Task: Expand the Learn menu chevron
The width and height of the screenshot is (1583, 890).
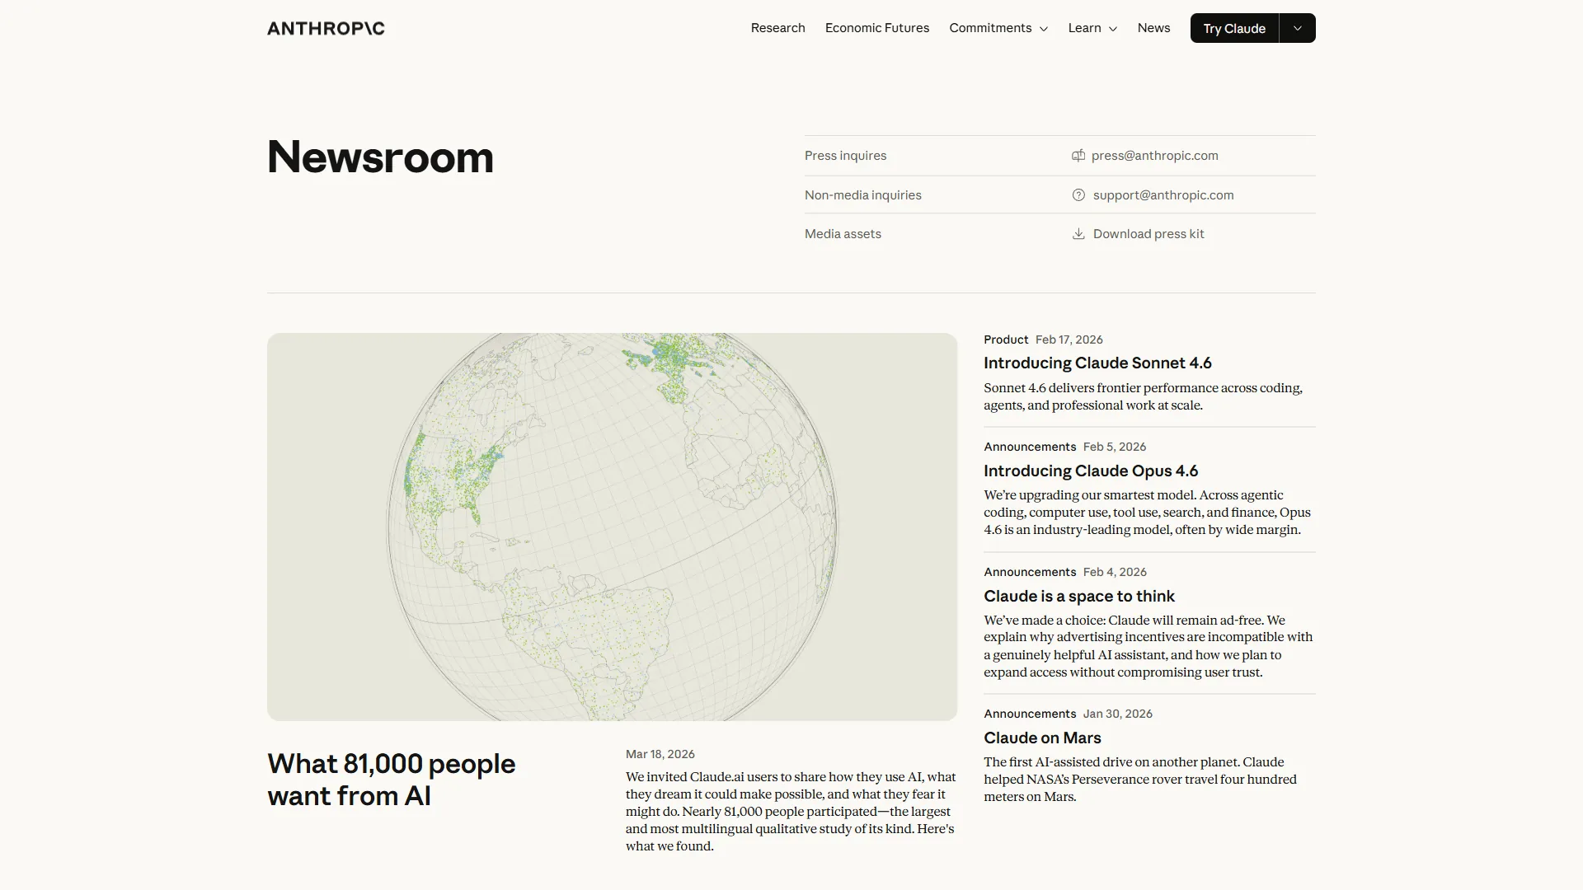Action: point(1113,29)
